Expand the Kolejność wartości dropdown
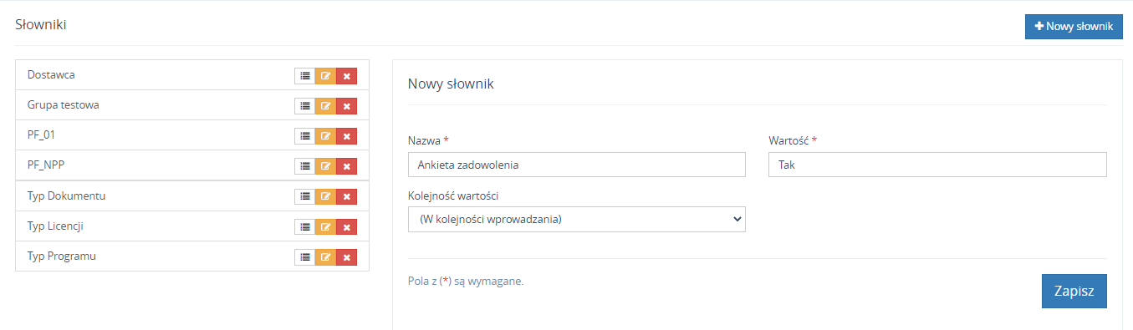 click(x=577, y=219)
